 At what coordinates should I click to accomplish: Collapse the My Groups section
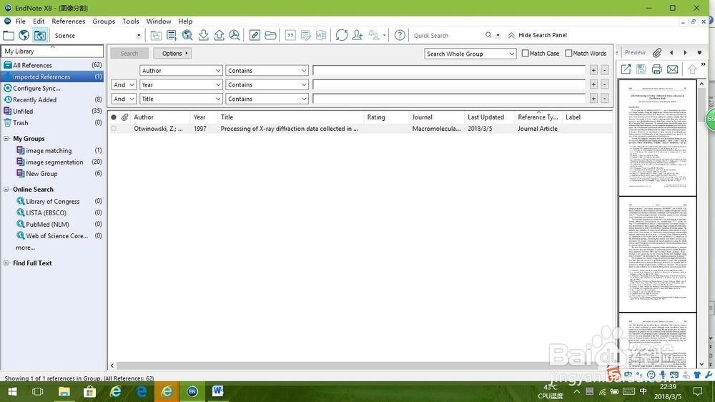click(x=6, y=138)
